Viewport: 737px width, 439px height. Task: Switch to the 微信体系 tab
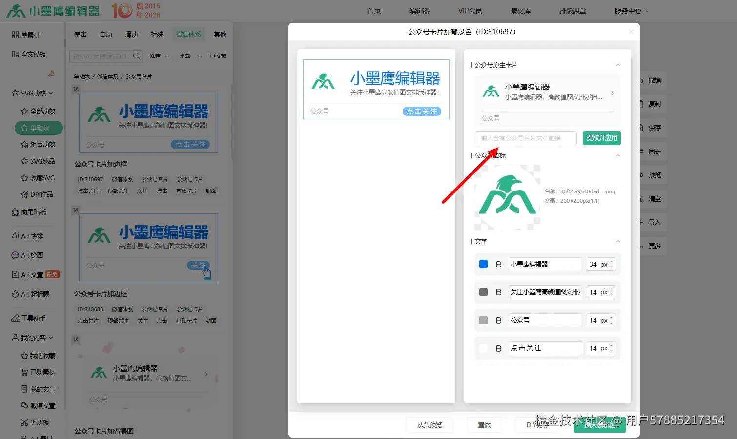pyautogui.click(x=188, y=34)
